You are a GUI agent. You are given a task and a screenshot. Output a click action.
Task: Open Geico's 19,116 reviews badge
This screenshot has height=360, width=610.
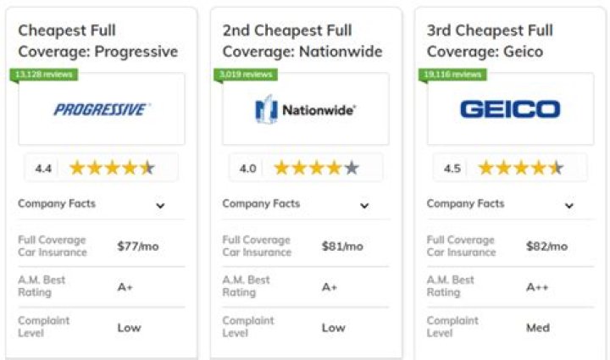[452, 75]
